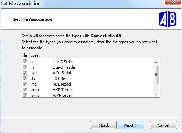The height and width of the screenshot is (133, 182).
Task: Cancel the setup wizard
Action: (x=164, y=125)
